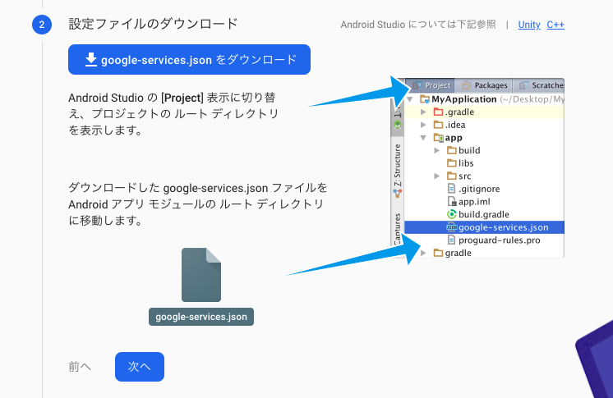Click the green build.gradle icon

point(452,214)
